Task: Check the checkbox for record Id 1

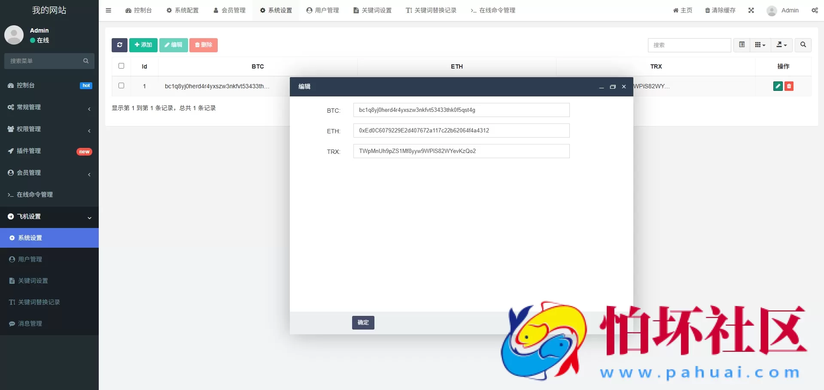Action: [121, 86]
